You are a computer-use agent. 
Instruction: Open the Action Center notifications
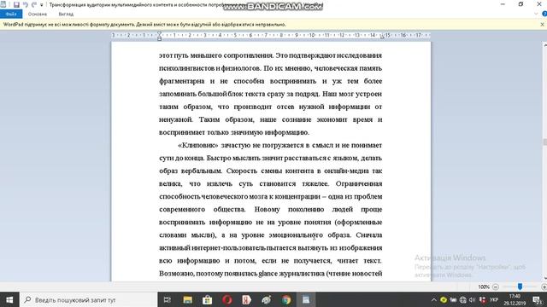pyautogui.click(x=538, y=299)
